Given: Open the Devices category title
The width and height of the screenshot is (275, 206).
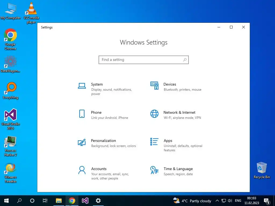Looking at the screenshot, I should [170, 84].
